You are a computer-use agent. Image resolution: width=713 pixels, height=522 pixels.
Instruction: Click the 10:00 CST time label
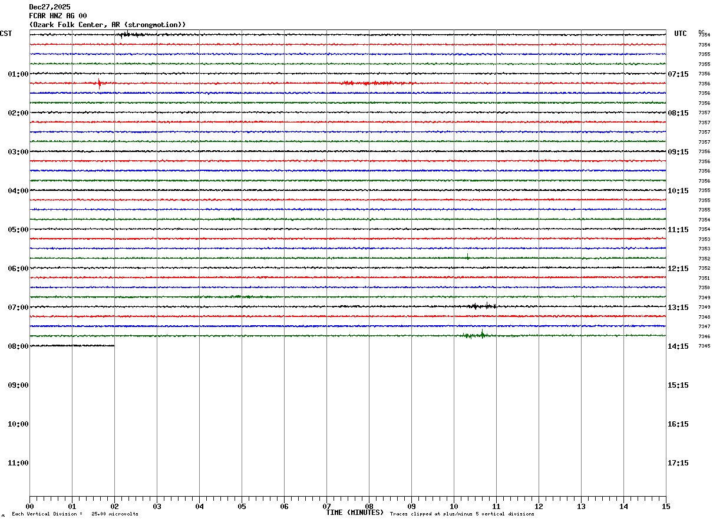pyautogui.click(x=18, y=424)
